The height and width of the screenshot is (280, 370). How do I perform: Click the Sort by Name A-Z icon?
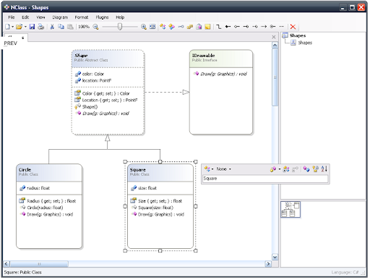324,169
